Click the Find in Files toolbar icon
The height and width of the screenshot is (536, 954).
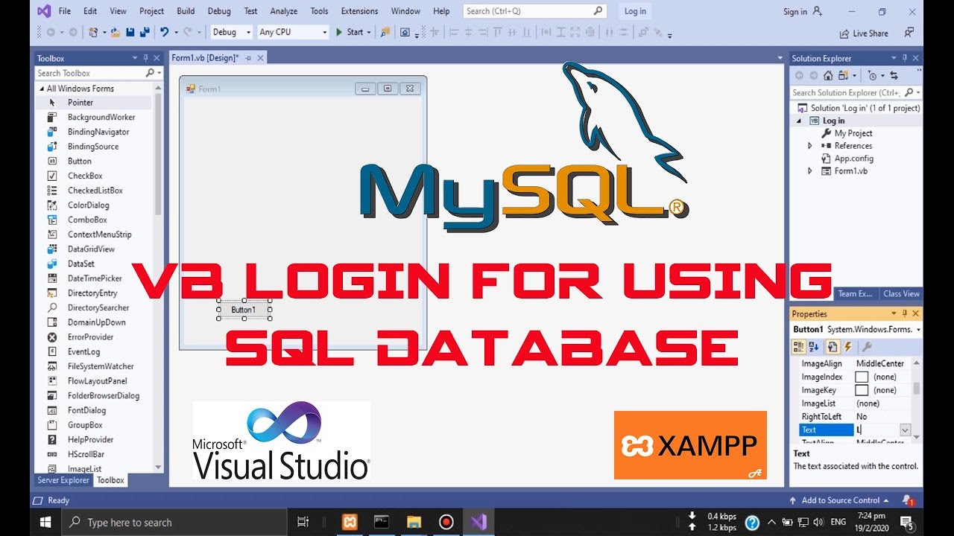click(385, 32)
